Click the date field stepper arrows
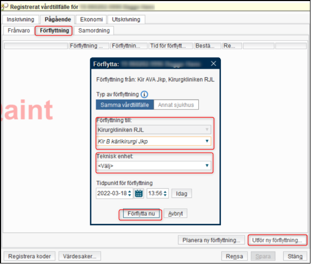 click(130, 194)
